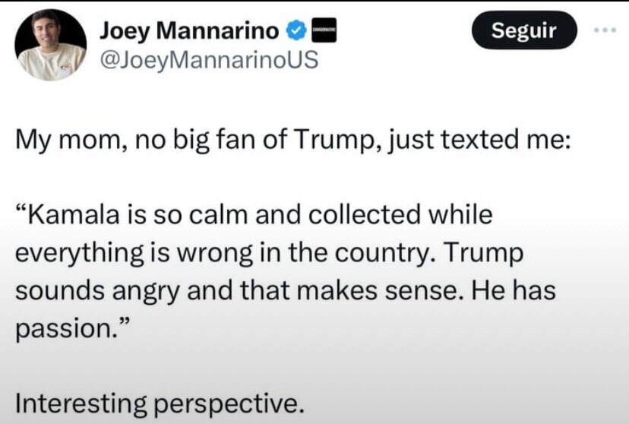Open Joey Mannarino's profile picture
The width and height of the screenshot is (629, 424).
[x=52, y=46]
